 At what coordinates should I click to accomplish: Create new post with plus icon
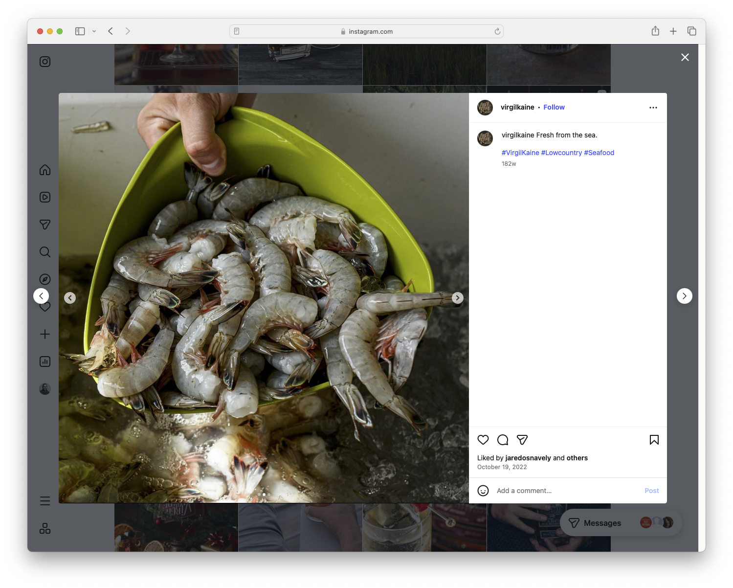(45, 334)
